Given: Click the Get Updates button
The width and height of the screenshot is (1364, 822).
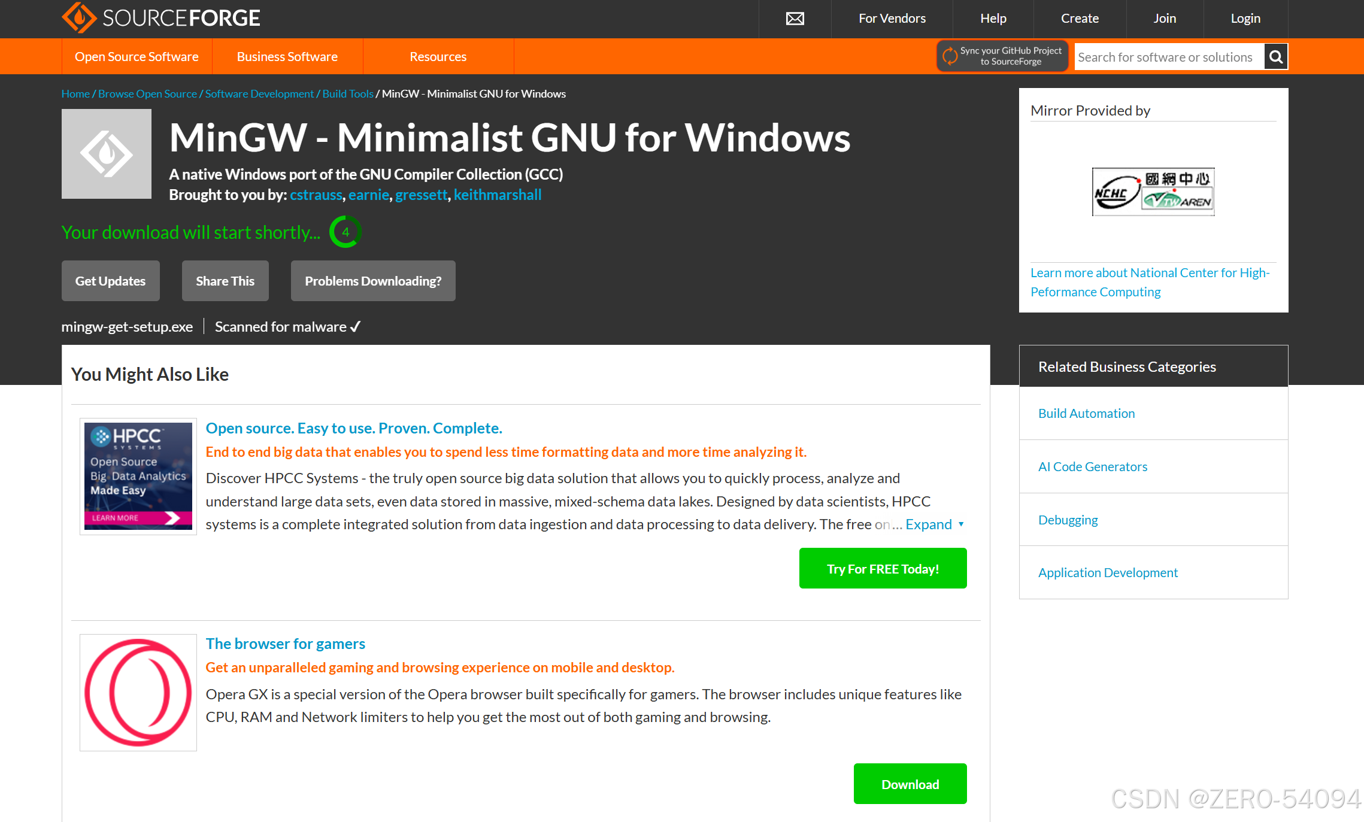Looking at the screenshot, I should coord(111,281).
